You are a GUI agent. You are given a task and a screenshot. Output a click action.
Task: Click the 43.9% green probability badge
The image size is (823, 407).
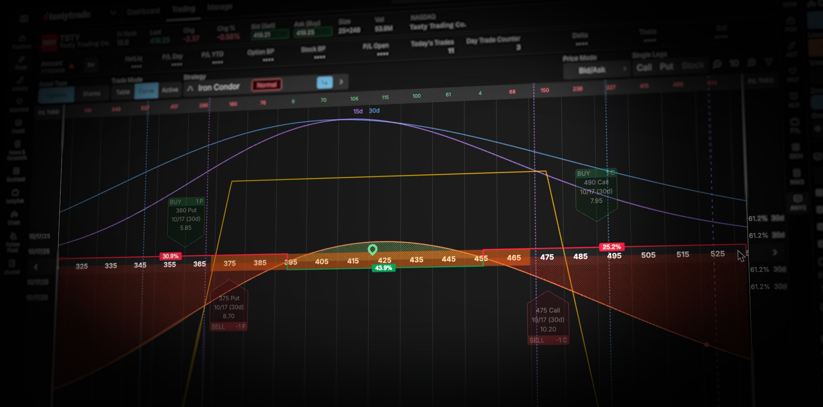coord(384,268)
